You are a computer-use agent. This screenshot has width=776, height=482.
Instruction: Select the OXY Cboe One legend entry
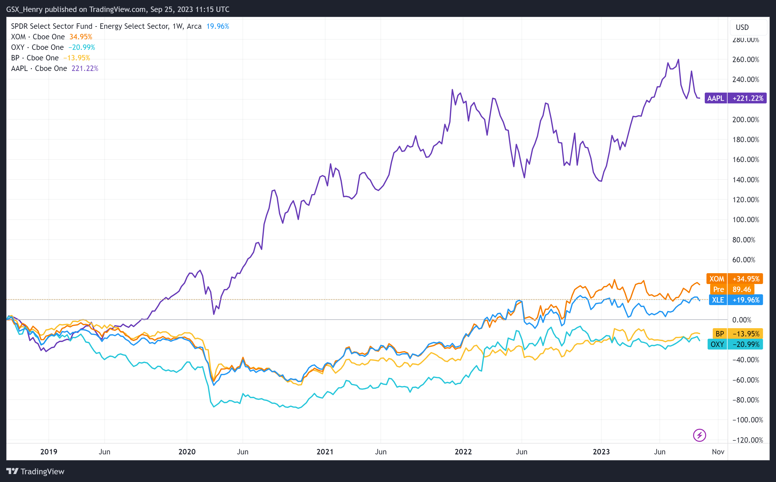coord(37,47)
